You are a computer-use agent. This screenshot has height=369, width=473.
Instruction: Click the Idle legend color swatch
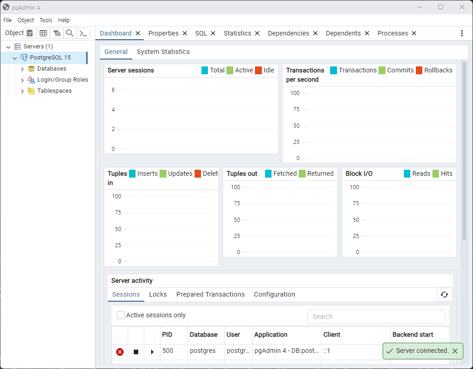(x=258, y=70)
